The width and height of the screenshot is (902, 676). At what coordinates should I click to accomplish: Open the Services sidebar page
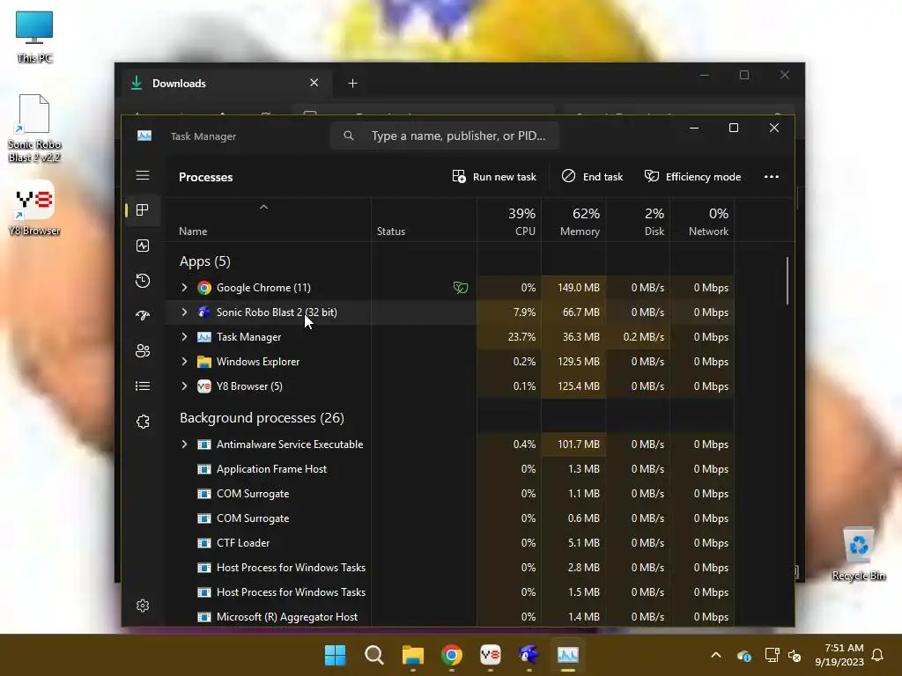(x=143, y=422)
